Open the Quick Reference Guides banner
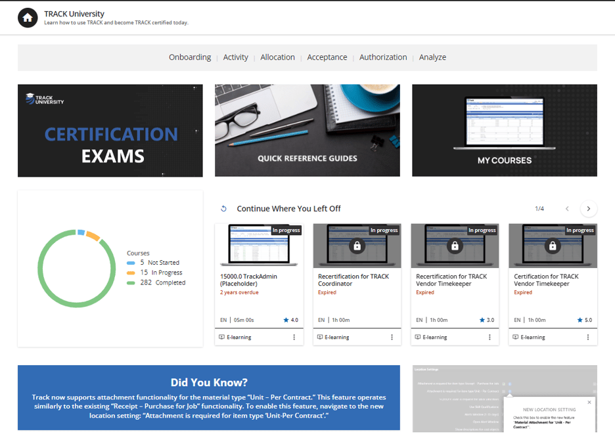This screenshot has height=444, width=615. (x=307, y=130)
